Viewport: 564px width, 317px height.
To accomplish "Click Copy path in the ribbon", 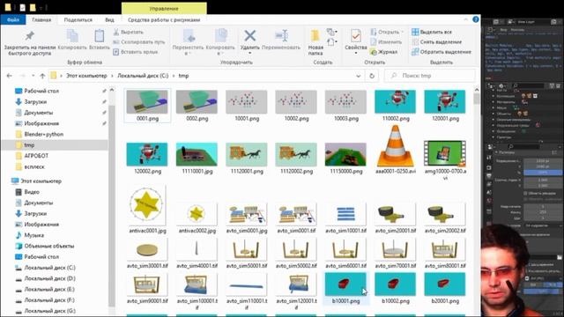I will click(x=139, y=42).
